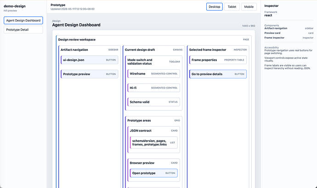Open the Prototype Detail page

(23, 30)
